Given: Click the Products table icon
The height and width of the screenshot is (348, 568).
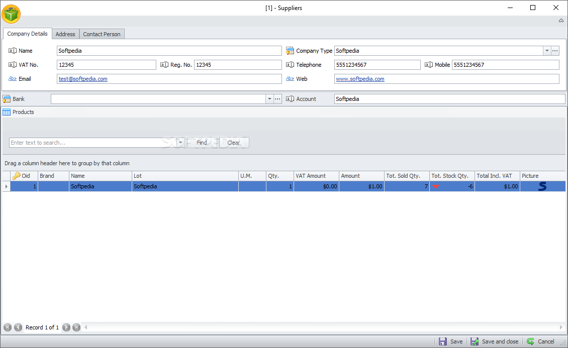Looking at the screenshot, I should (x=7, y=112).
